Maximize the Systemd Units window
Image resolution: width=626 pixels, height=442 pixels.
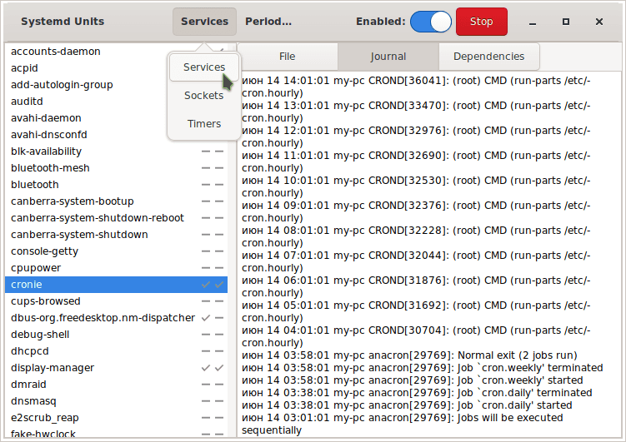(566, 22)
